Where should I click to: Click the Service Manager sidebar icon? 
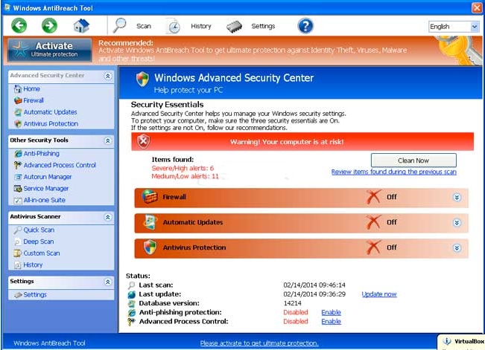point(18,188)
